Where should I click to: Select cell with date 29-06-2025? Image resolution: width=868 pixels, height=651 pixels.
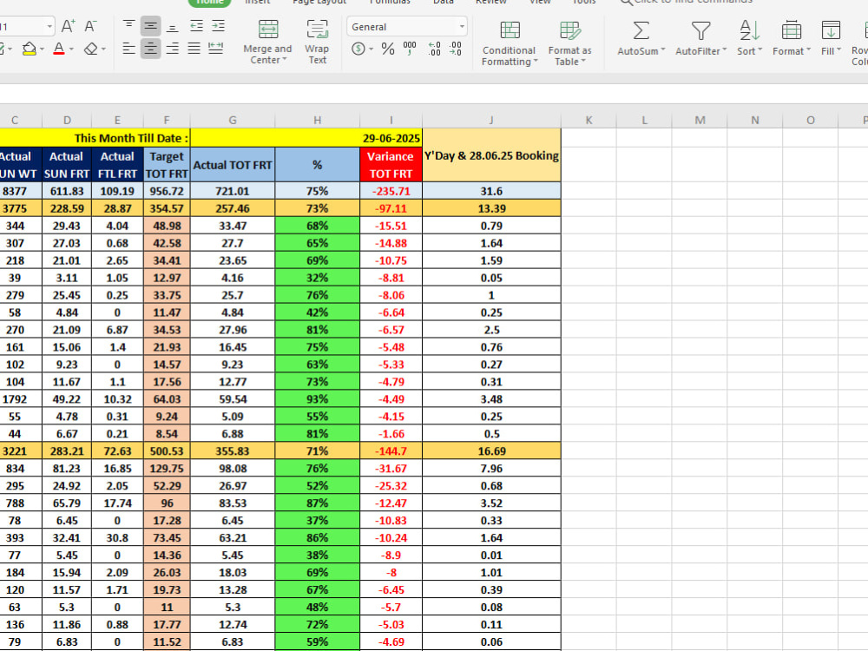click(306, 138)
